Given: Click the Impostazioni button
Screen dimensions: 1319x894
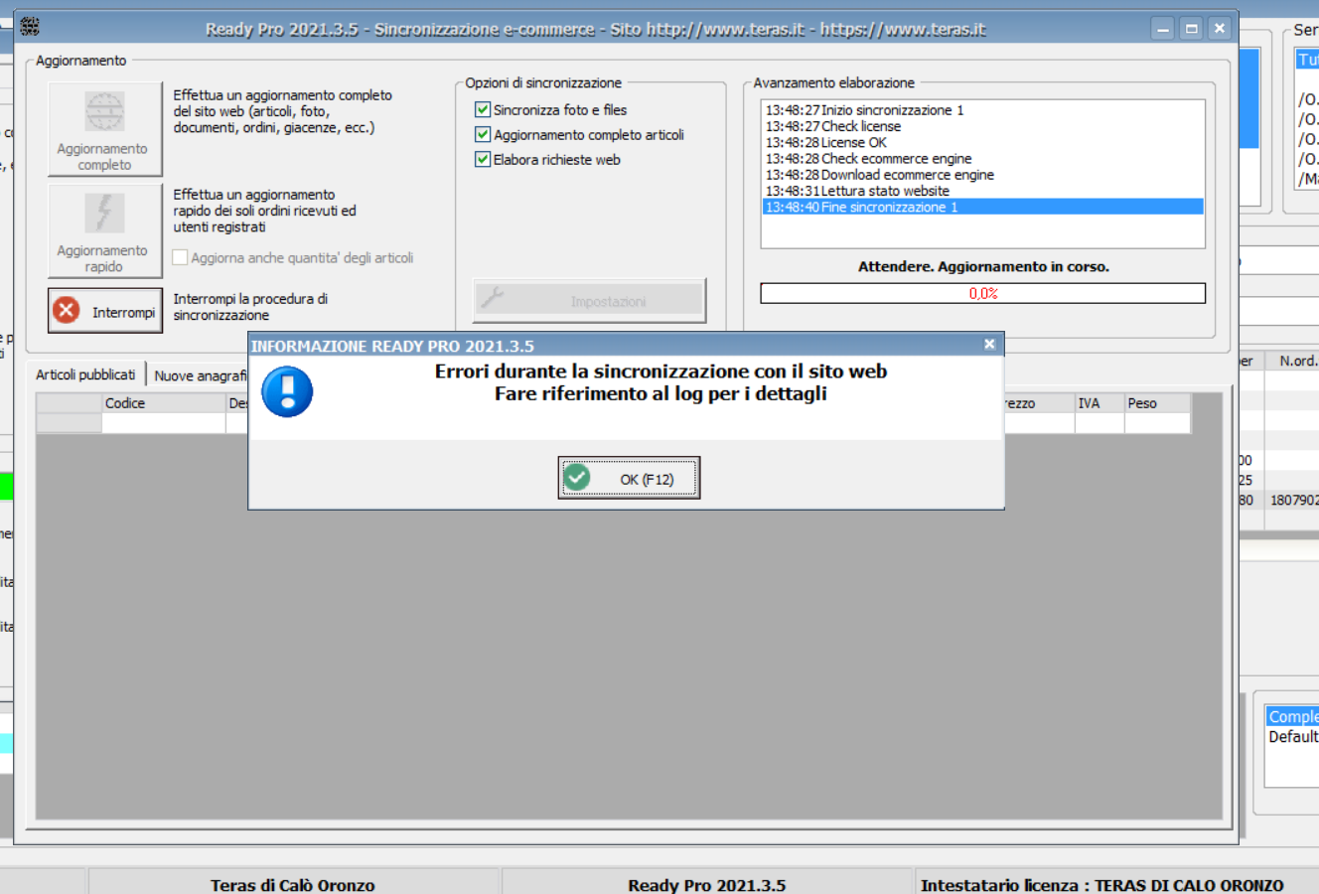Looking at the screenshot, I should (x=590, y=300).
